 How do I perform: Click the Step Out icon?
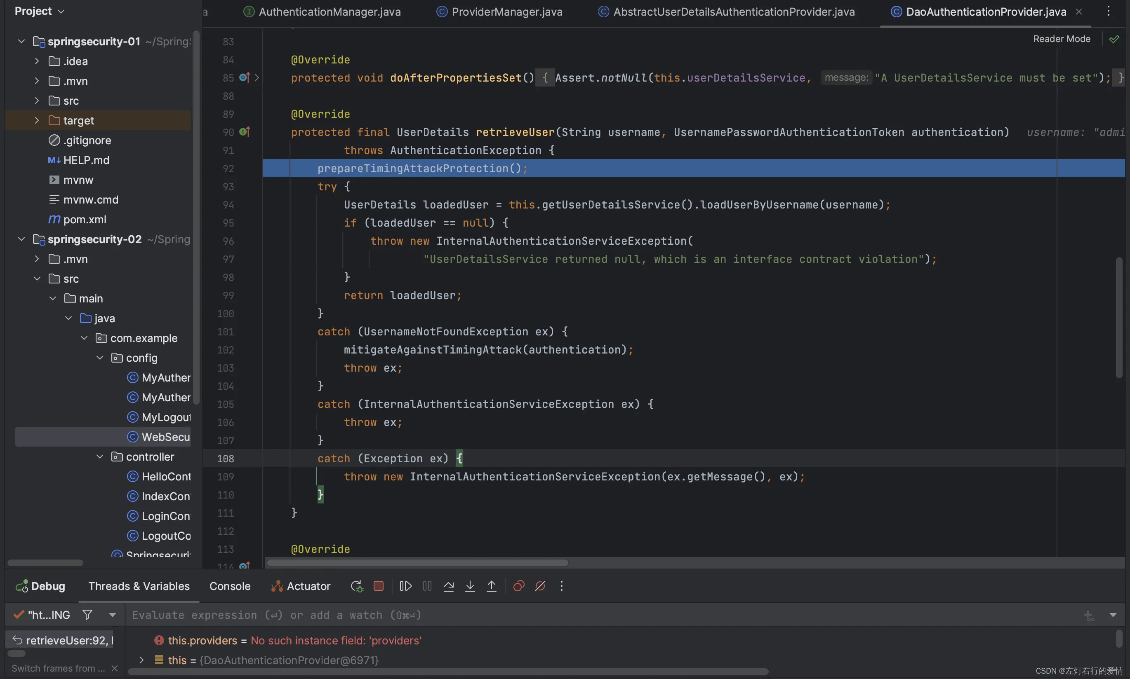pyautogui.click(x=491, y=586)
